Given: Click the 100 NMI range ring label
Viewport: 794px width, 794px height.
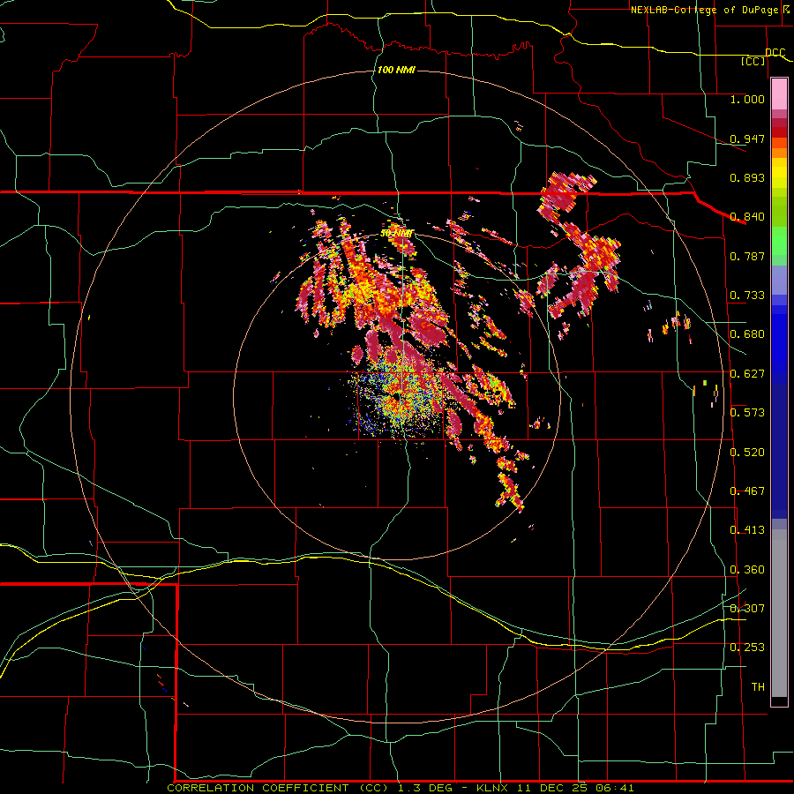Looking at the screenshot, I should click(x=396, y=70).
